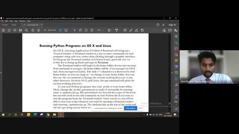
Task: Add a sticky note comment
Action: (x=125, y=30)
